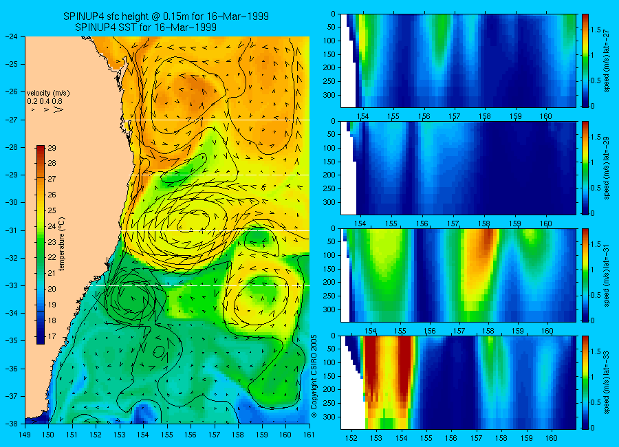Click the '24' label on temperature color bar
Viewport: 619px width, 447px height.
click(x=52, y=227)
